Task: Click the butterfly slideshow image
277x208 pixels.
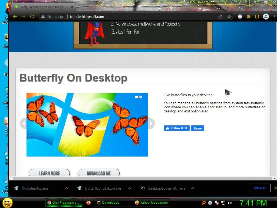Action: 87,125
